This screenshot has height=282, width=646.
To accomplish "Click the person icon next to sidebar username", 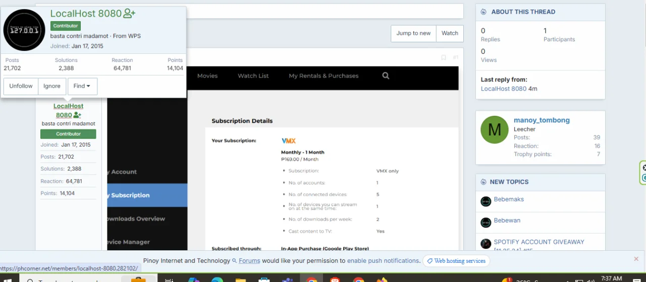I will pos(77,115).
